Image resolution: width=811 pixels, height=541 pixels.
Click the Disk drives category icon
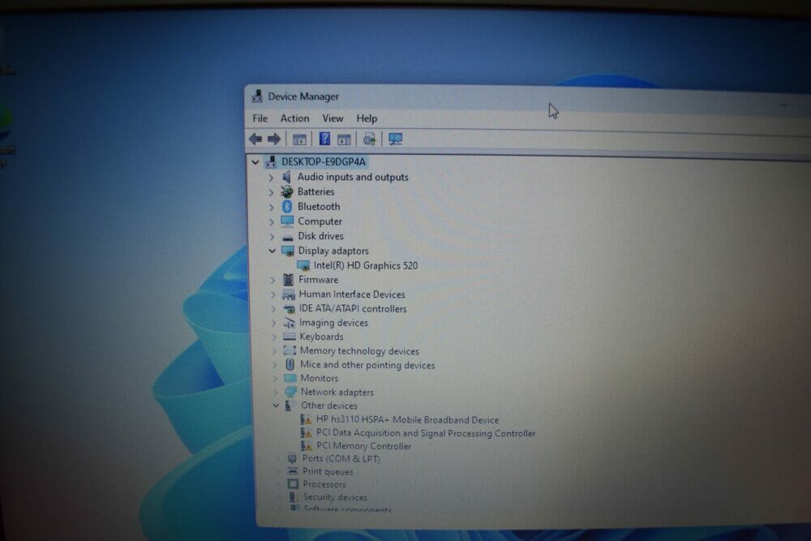(x=288, y=236)
